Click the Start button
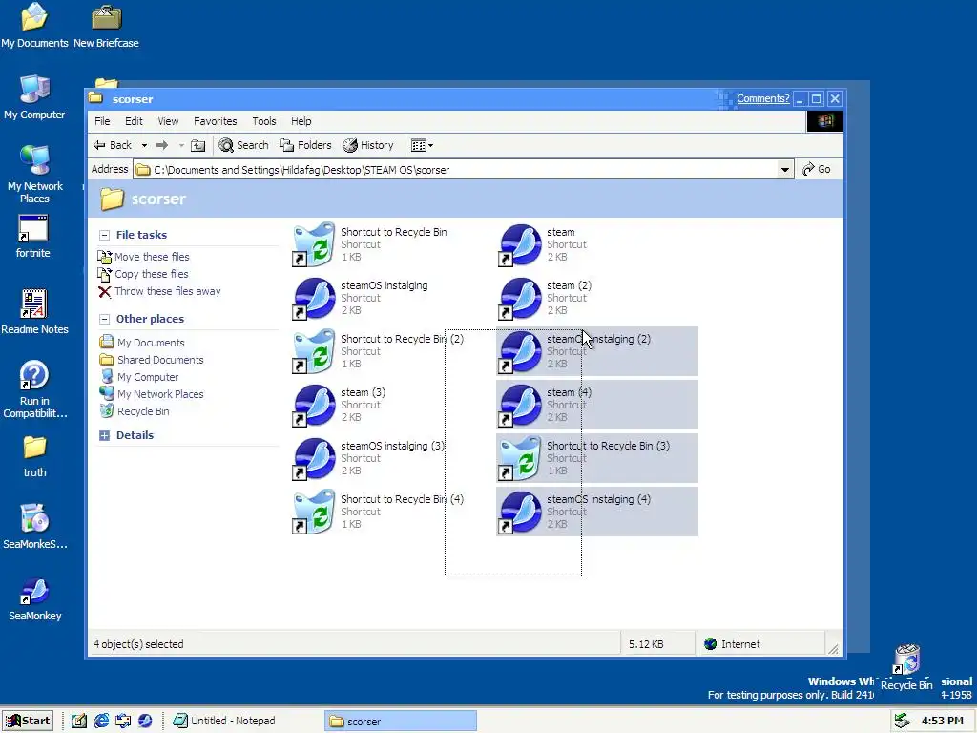977x733 pixels. [x=28, y=721]
